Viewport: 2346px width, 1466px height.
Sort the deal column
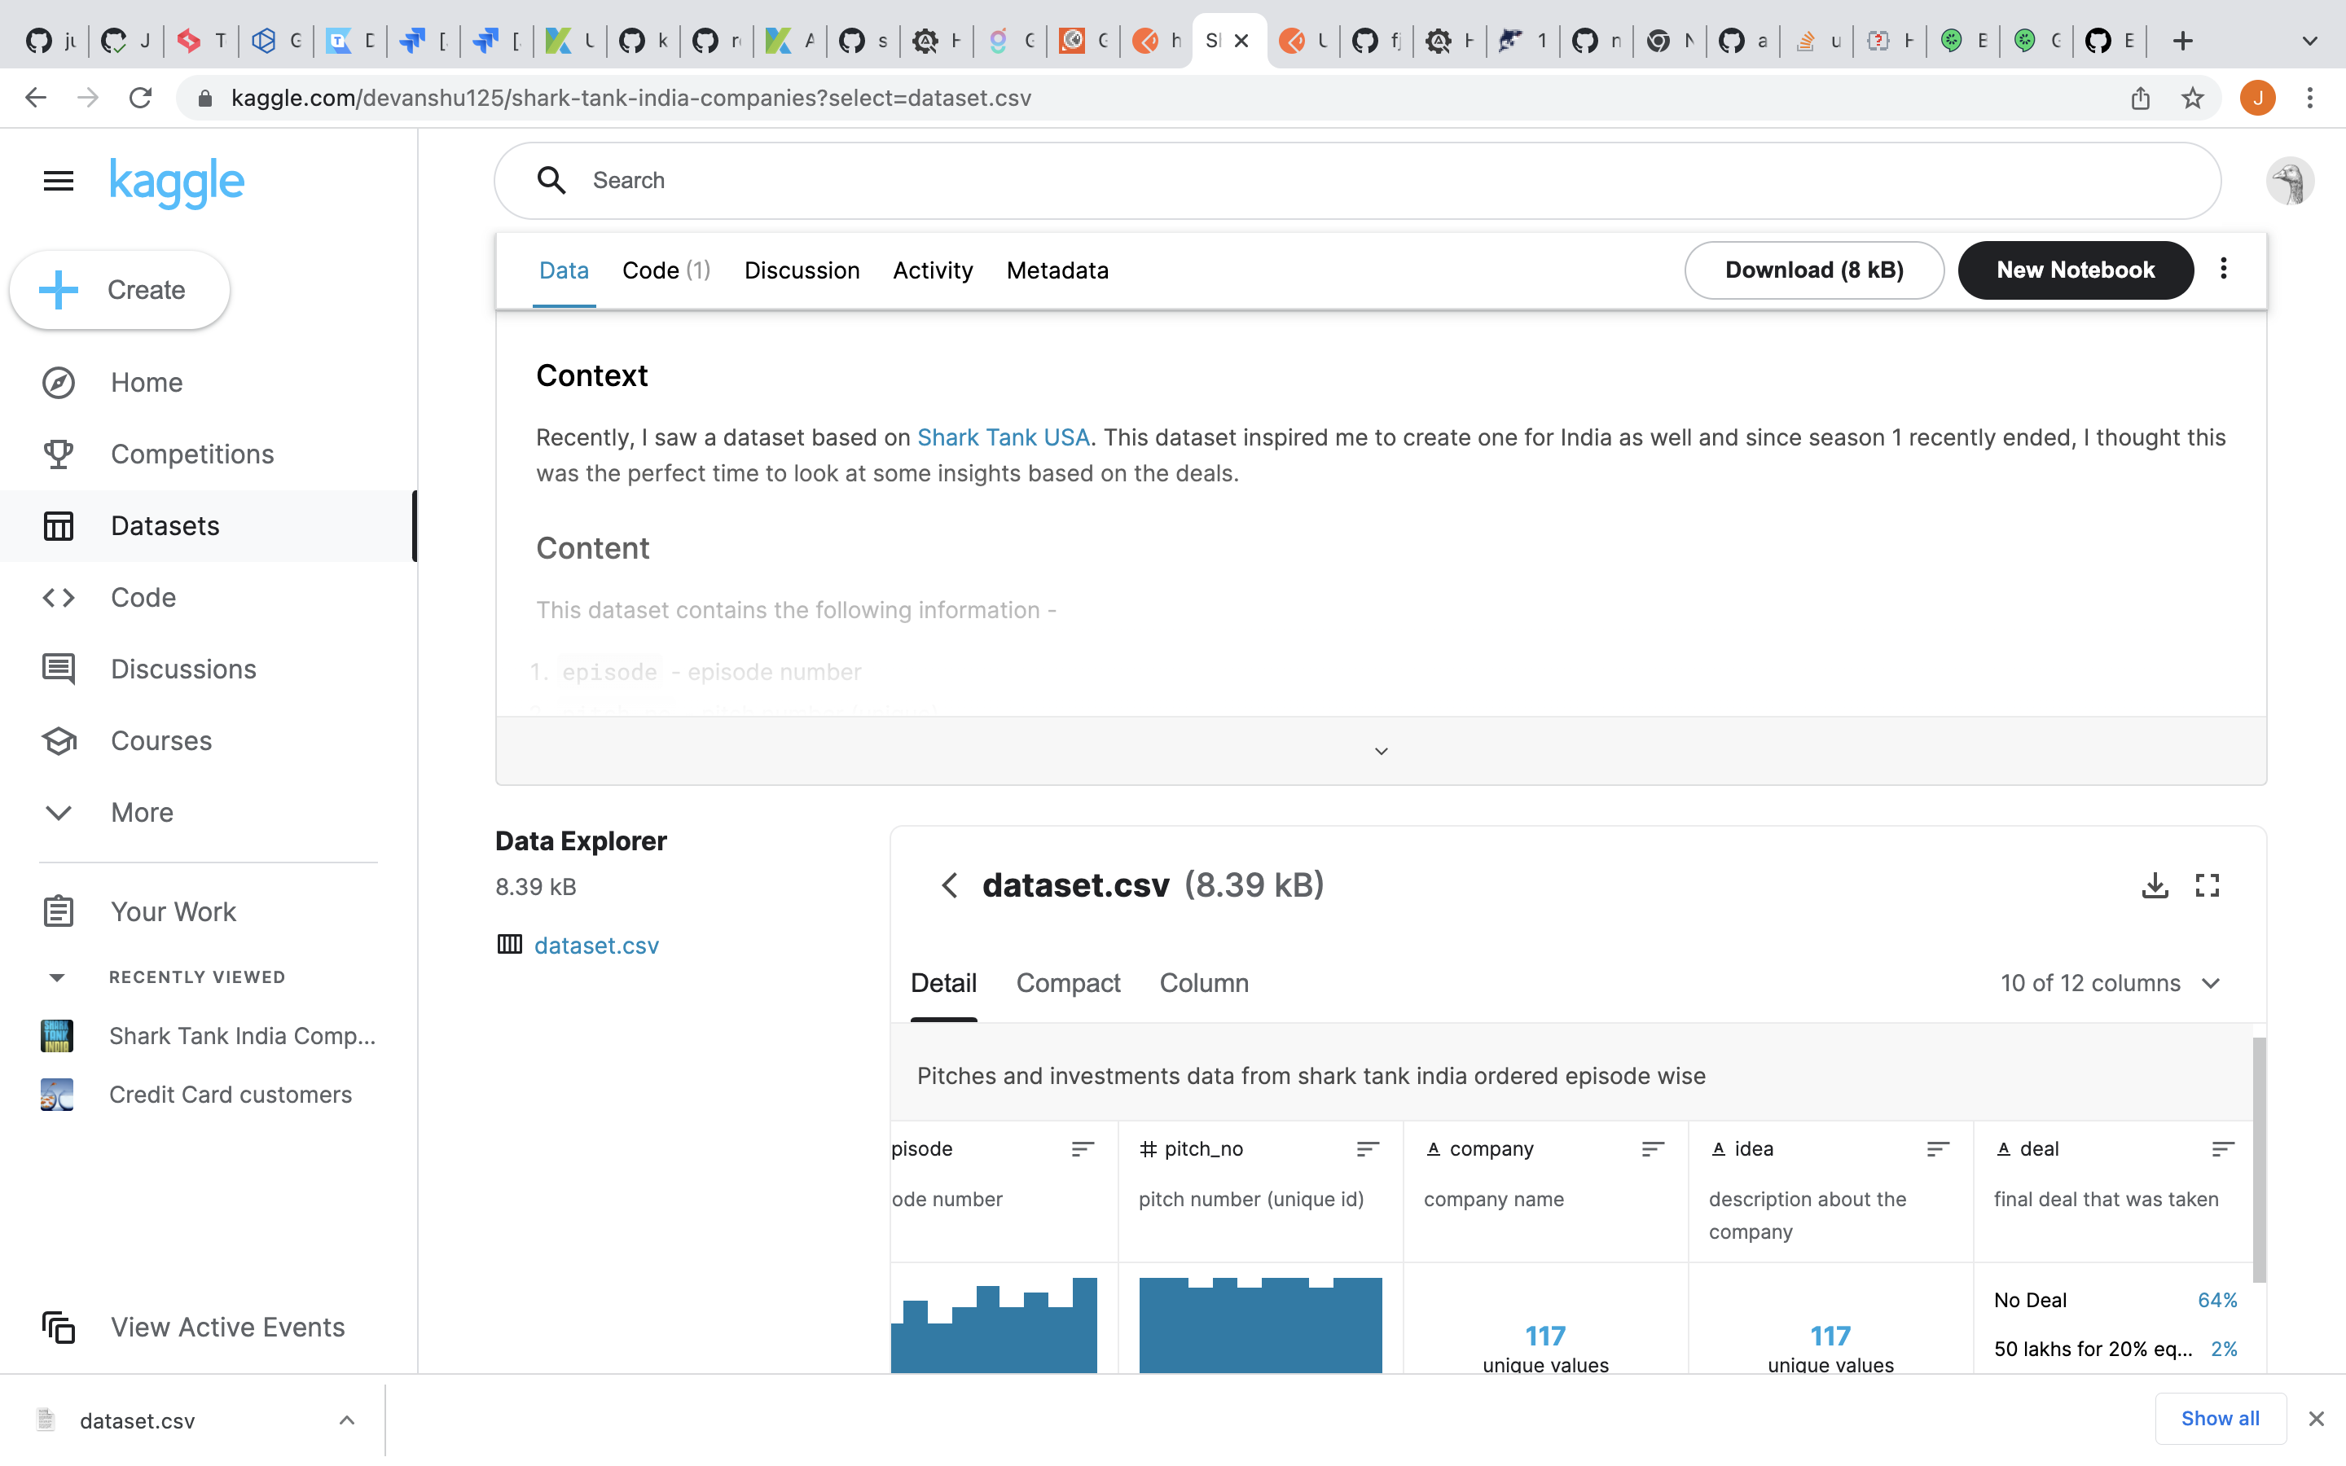pyautogui.click(x=2223, y=1149)
